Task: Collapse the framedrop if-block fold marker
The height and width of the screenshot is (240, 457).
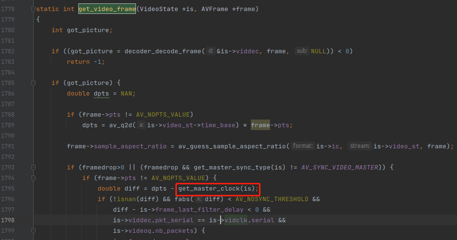Action: coord(33,167)
